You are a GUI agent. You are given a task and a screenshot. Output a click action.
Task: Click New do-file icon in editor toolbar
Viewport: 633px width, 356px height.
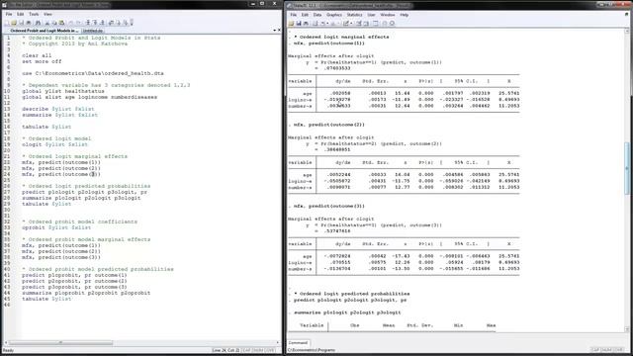[x=7, y=23]
